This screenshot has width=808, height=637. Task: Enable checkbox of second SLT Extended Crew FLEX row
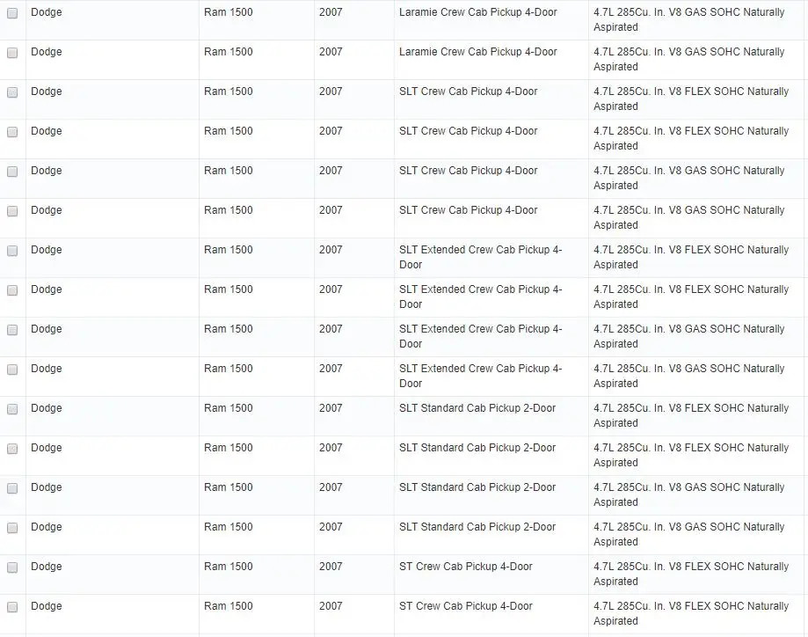[12, 290]
